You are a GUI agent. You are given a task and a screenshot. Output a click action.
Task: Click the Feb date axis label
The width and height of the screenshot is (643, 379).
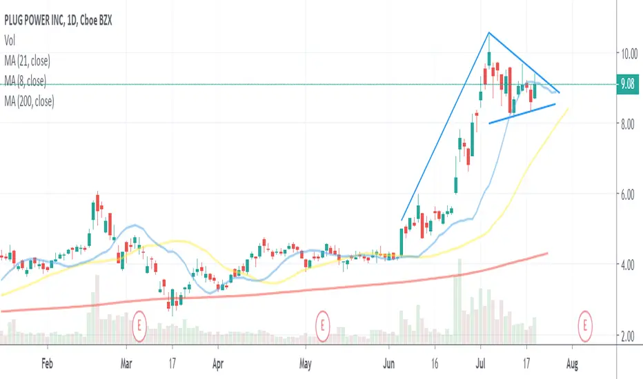tap(47, 364)
